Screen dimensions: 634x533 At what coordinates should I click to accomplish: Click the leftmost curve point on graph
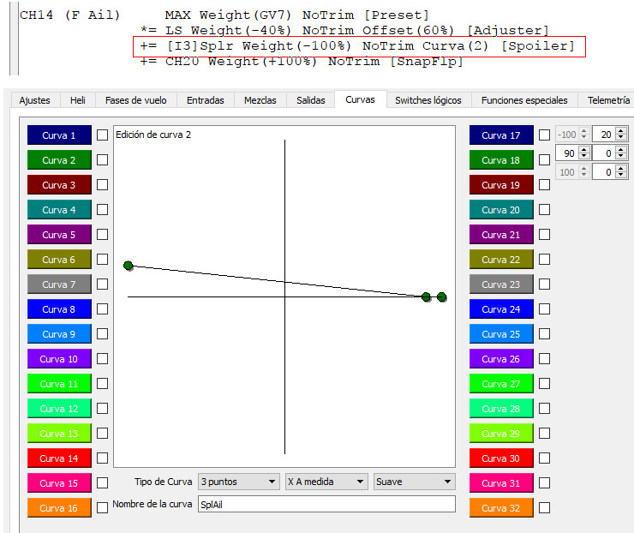click(x=129, y=266)
